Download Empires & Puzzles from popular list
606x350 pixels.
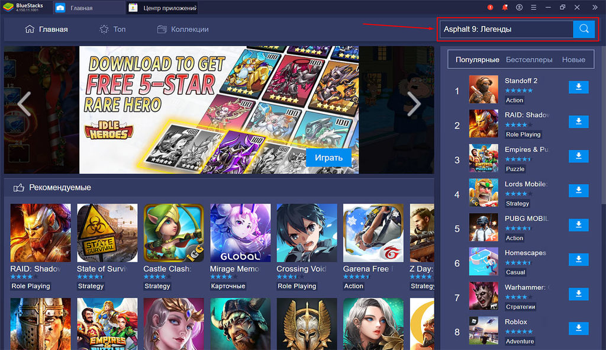click(x=579, y=156)
